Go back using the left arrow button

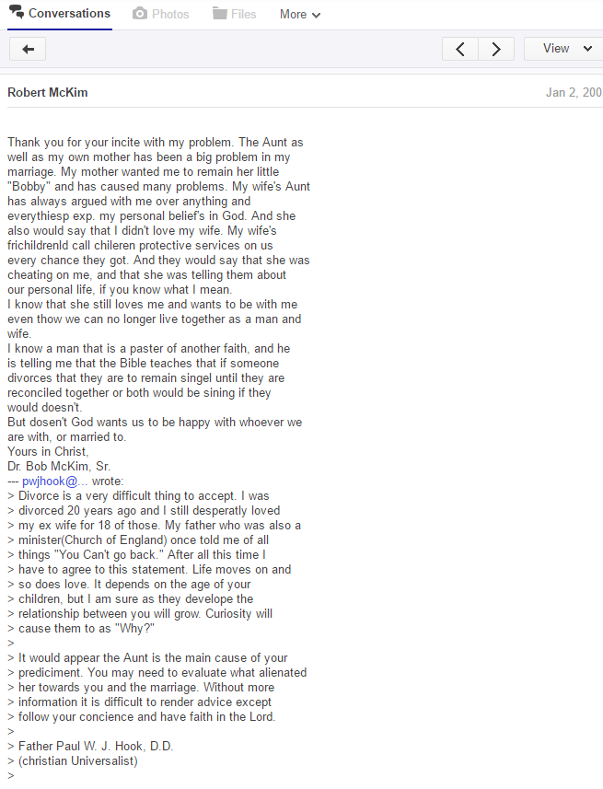pyautogui.click(x=28, y=50)
